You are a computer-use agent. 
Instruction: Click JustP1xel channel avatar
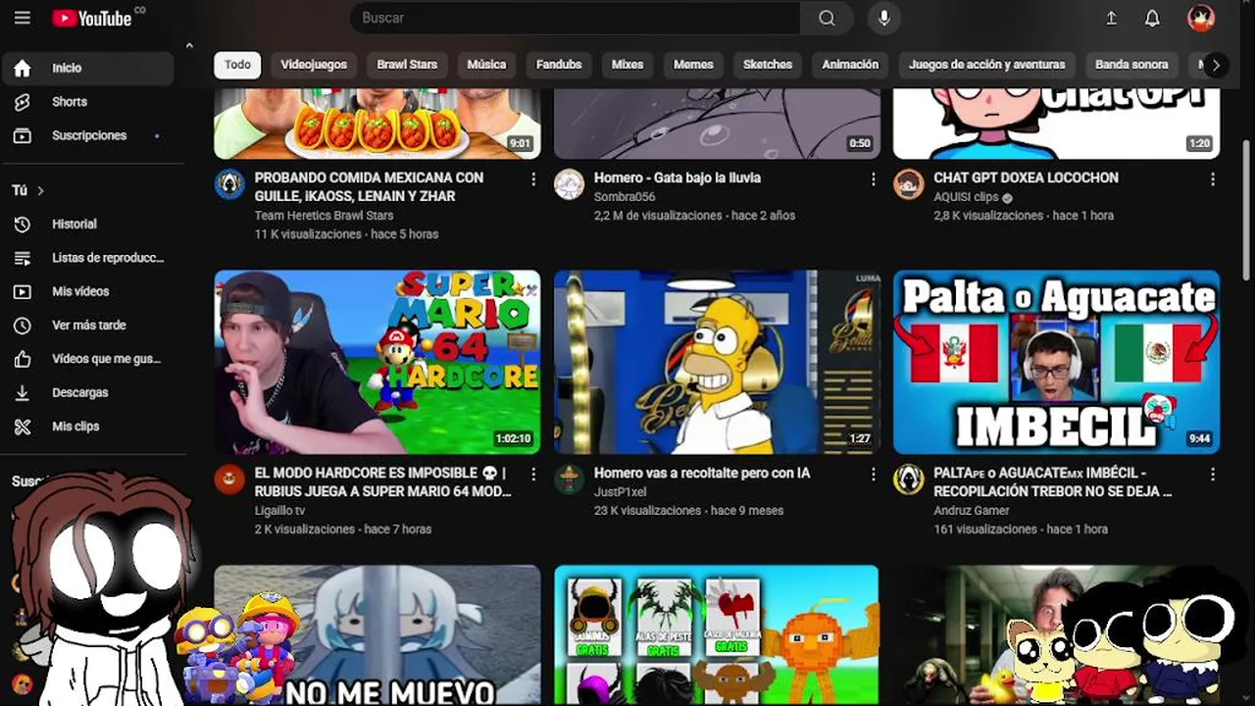[569, 479]
